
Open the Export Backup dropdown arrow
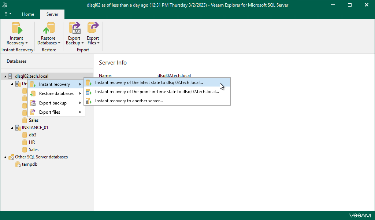pyautogui.click(x=82, y=43)
